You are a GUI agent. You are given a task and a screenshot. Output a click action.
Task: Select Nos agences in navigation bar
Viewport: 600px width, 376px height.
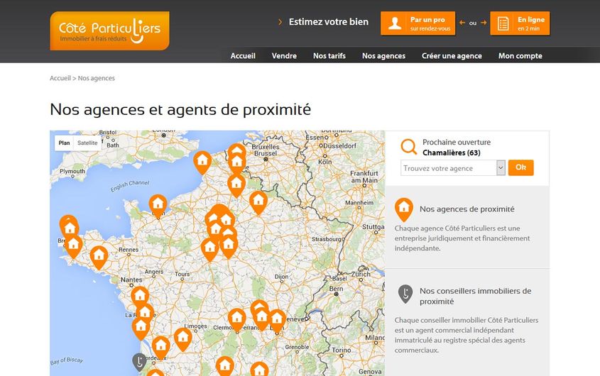pos(383,56)
